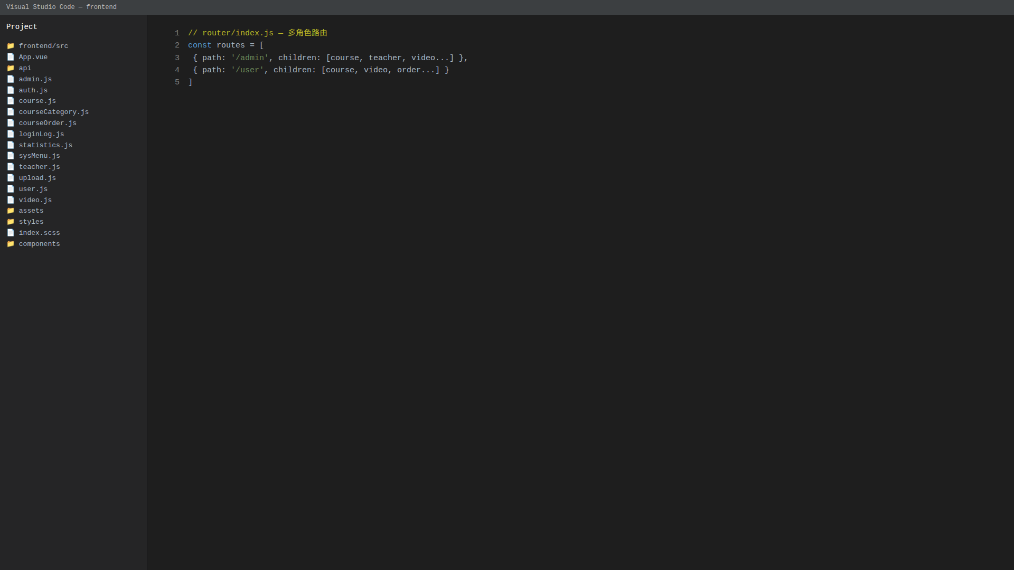Click the course.js file icon
The width and height of the screenshot is (1014, 570).
pyautogui.click(x=11, y=101)
